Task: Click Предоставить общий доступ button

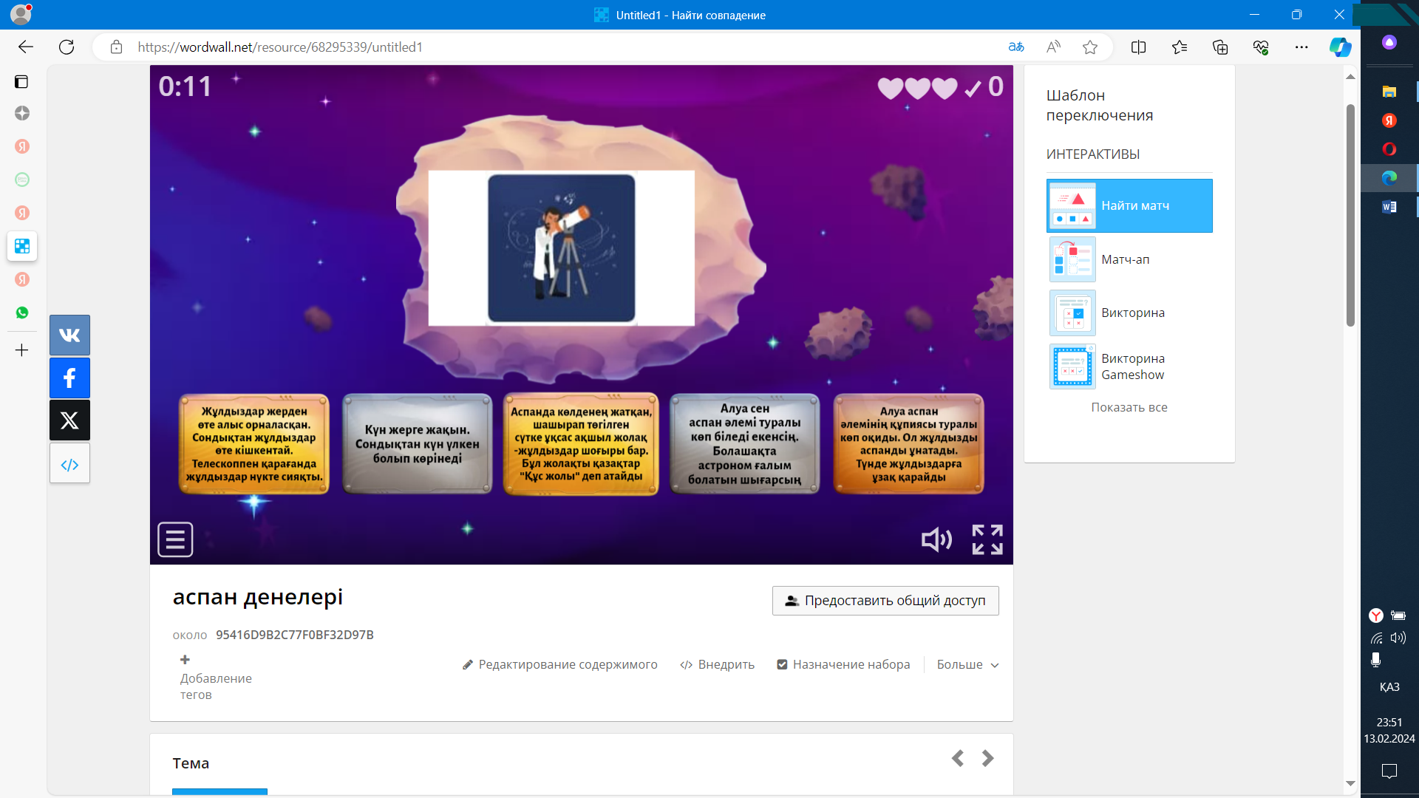Action: pyautogui.click(x=885, y=601)
